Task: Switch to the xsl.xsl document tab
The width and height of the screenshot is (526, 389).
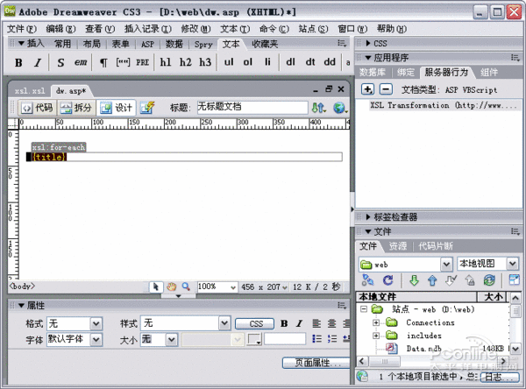Action: click(30, 90)
